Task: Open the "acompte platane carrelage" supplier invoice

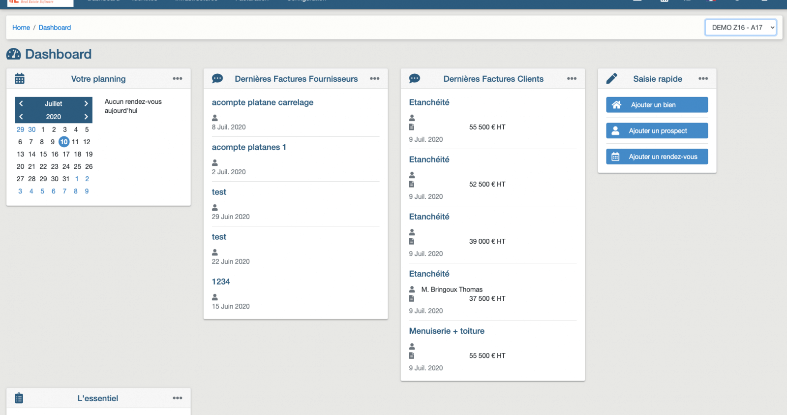Action: click(x=263, y=102)
